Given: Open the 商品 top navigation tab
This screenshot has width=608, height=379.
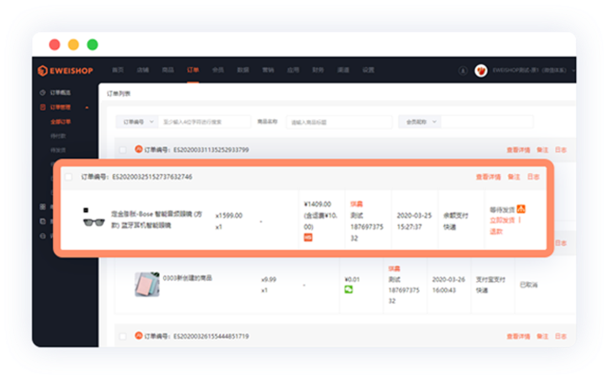Looking at the screenshot, I should tap(167, 69).
